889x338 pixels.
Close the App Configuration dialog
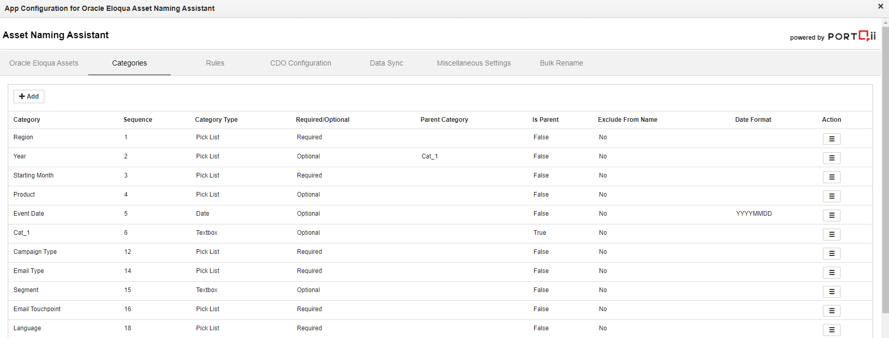[880, 6]
